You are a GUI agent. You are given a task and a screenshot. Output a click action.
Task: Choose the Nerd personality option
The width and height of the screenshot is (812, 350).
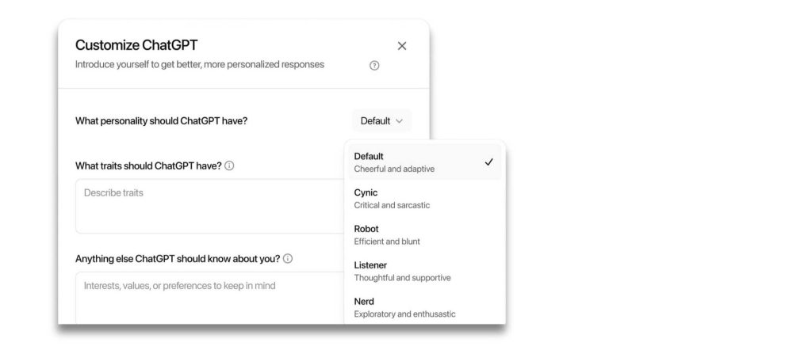425,307
